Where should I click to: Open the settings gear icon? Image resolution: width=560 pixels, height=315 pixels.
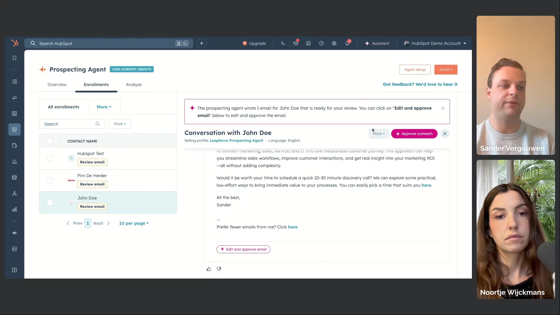pyautogui.click(x=334, y=43)
